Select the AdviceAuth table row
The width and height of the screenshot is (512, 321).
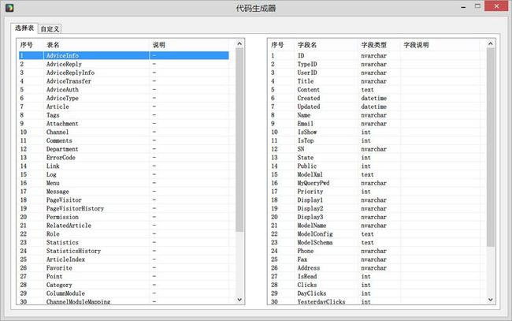pyautogui.click(x=124, y=90)
